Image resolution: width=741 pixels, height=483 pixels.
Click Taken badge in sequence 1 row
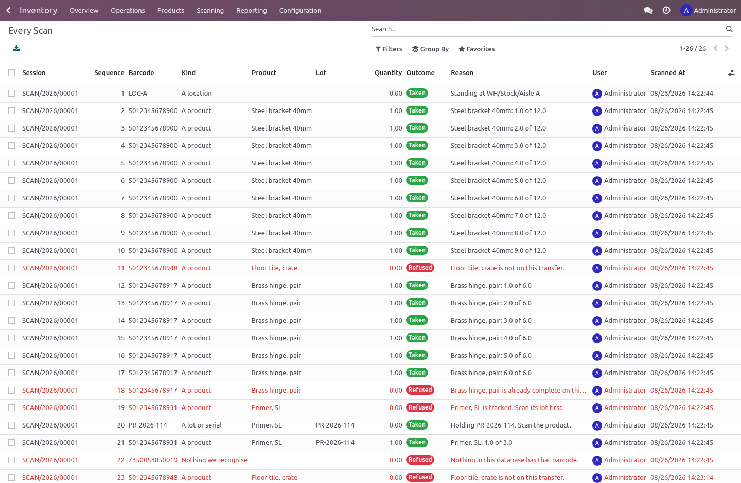(417, 93)
